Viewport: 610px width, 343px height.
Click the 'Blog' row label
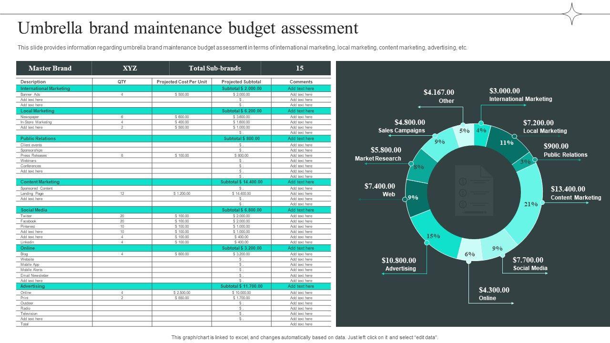click(24, 254)
